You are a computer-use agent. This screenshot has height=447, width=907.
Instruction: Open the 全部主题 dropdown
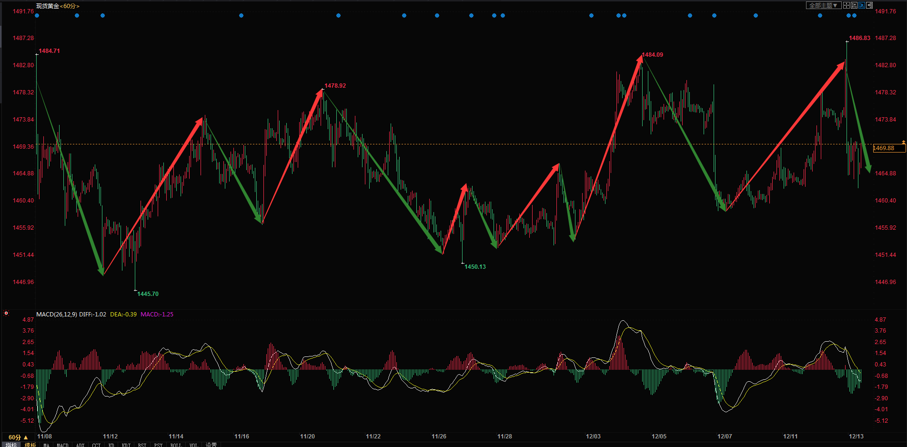pyautogui.click(x=823, y=5)
